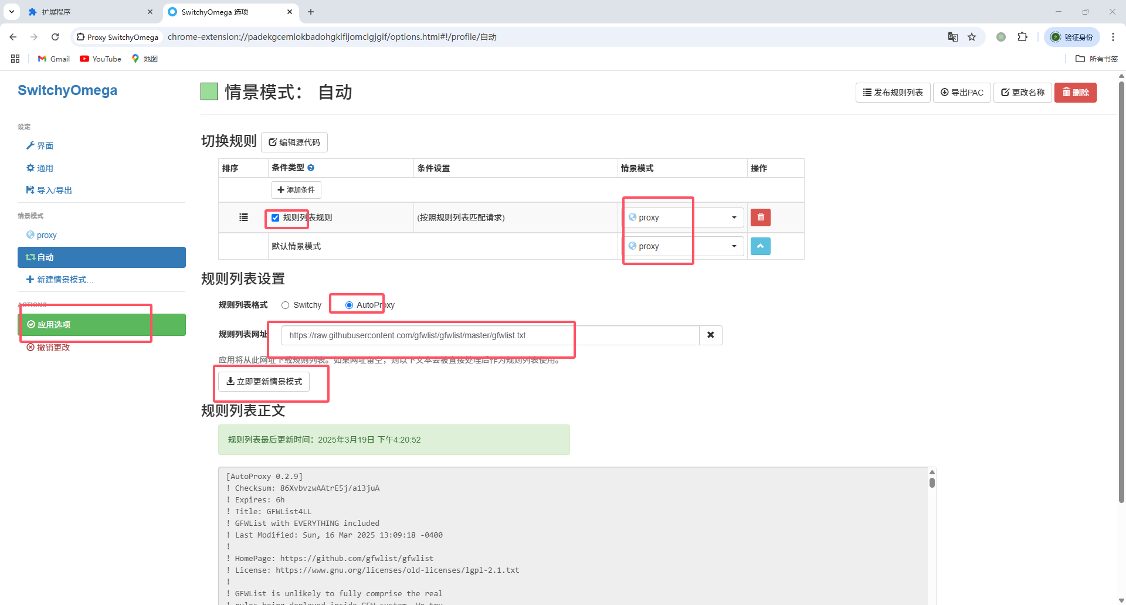Switch to the 扩展程序 tab

pyautogui.click(x=88, y=12)
